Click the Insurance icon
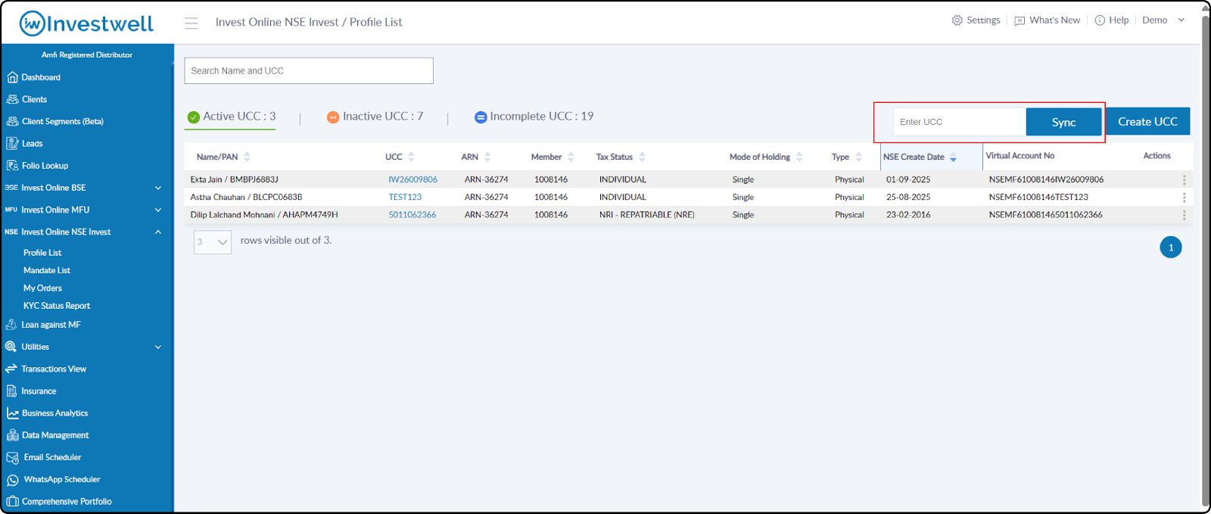This screenshot has height=514, width=1211. point(11,391)
